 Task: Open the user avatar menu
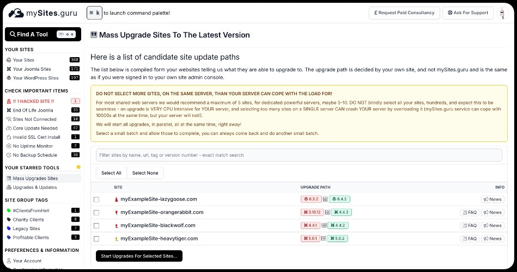coord(502,13)
